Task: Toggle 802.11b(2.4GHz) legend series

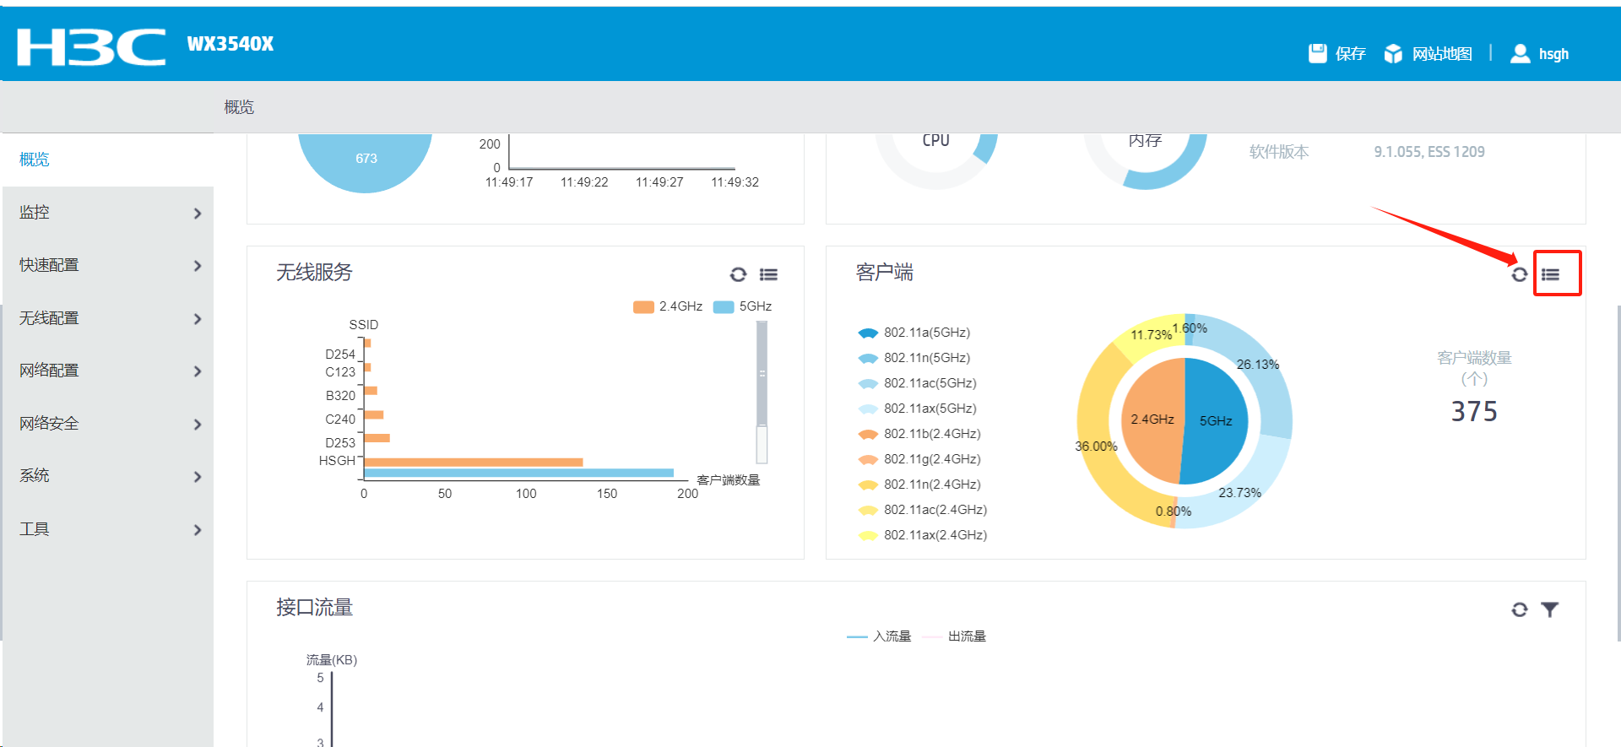Action: (x=919, y=434)
